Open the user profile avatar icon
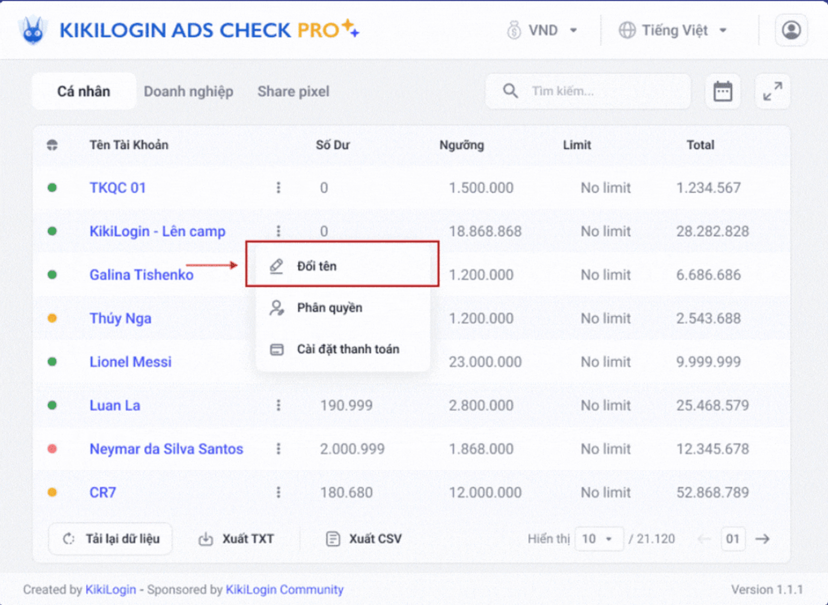Screen dimensions: 828x605 pyautogui.click(x=791, y=30)
